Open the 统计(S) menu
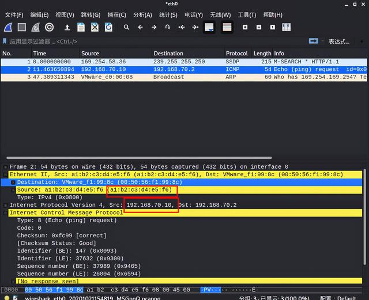Screen dimensions: 369x300 [x=168, y=15]
